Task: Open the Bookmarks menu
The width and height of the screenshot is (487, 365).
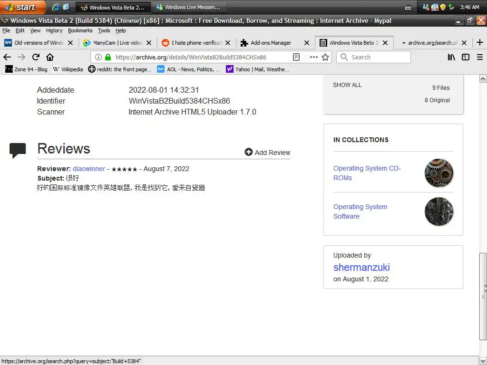Action: pos(80,30)
